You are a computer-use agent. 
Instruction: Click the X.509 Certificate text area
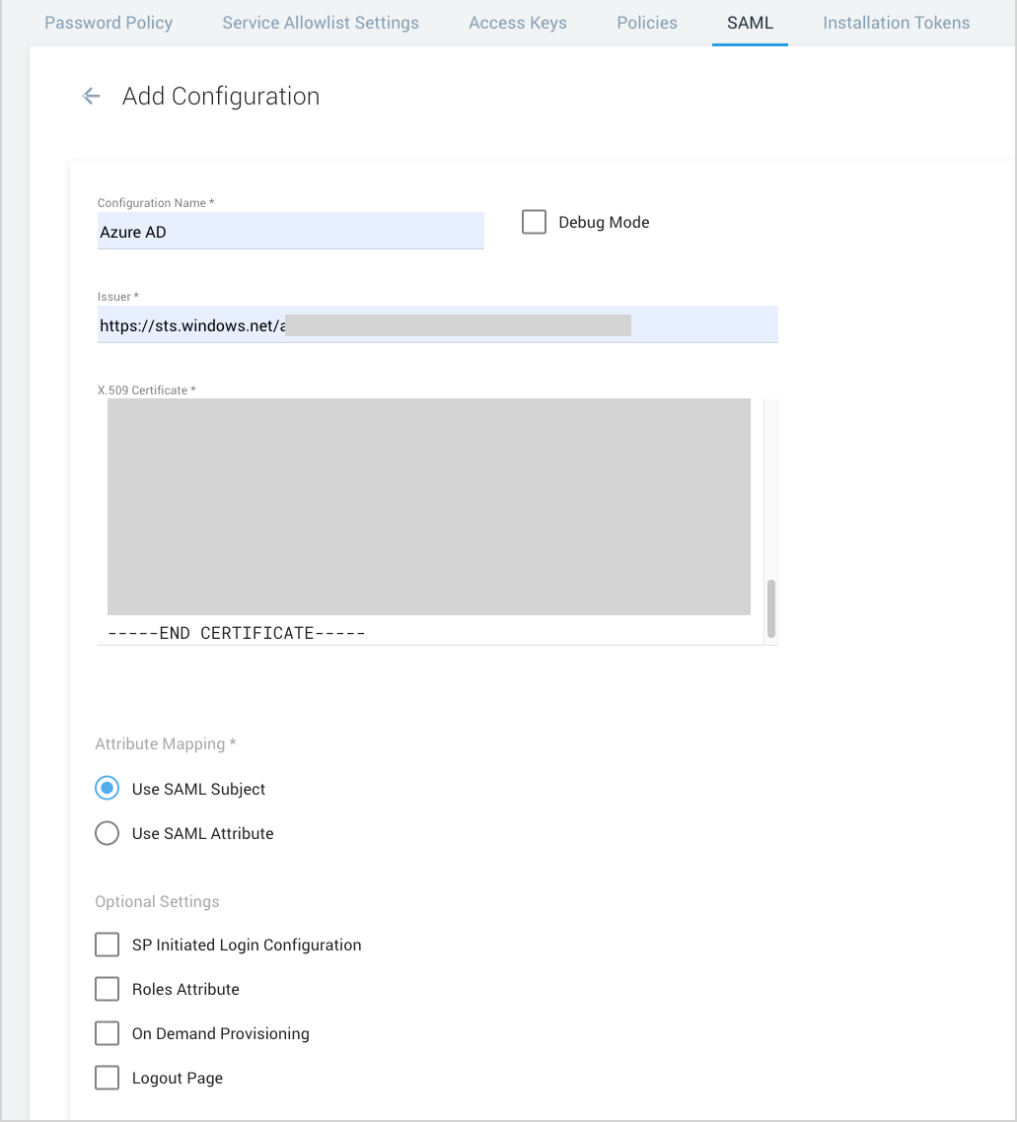[428, 506]
